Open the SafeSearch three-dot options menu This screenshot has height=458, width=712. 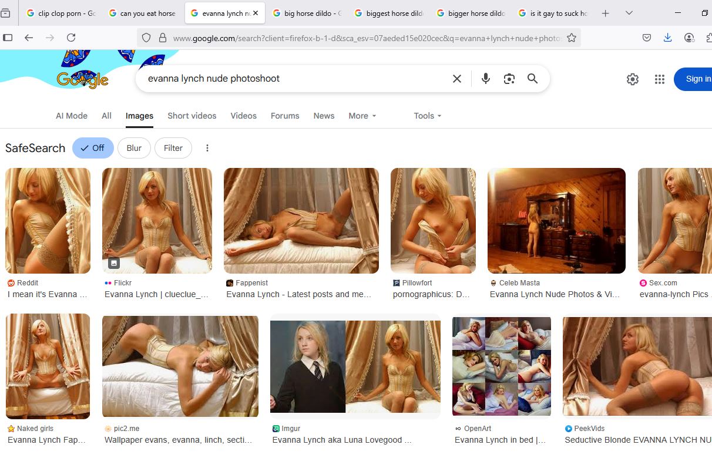pyautogui.click(x=207, y=148)
